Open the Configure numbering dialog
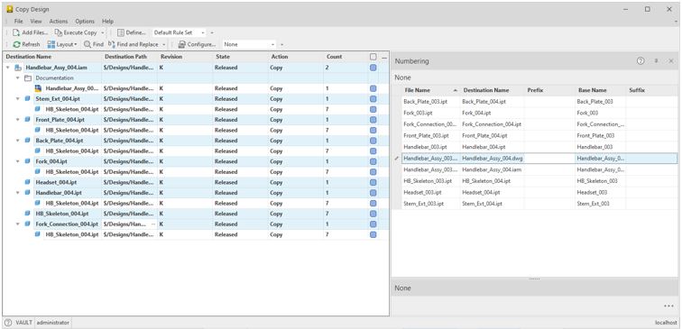This screenshot has height=329, width=682. coord(197,44)
